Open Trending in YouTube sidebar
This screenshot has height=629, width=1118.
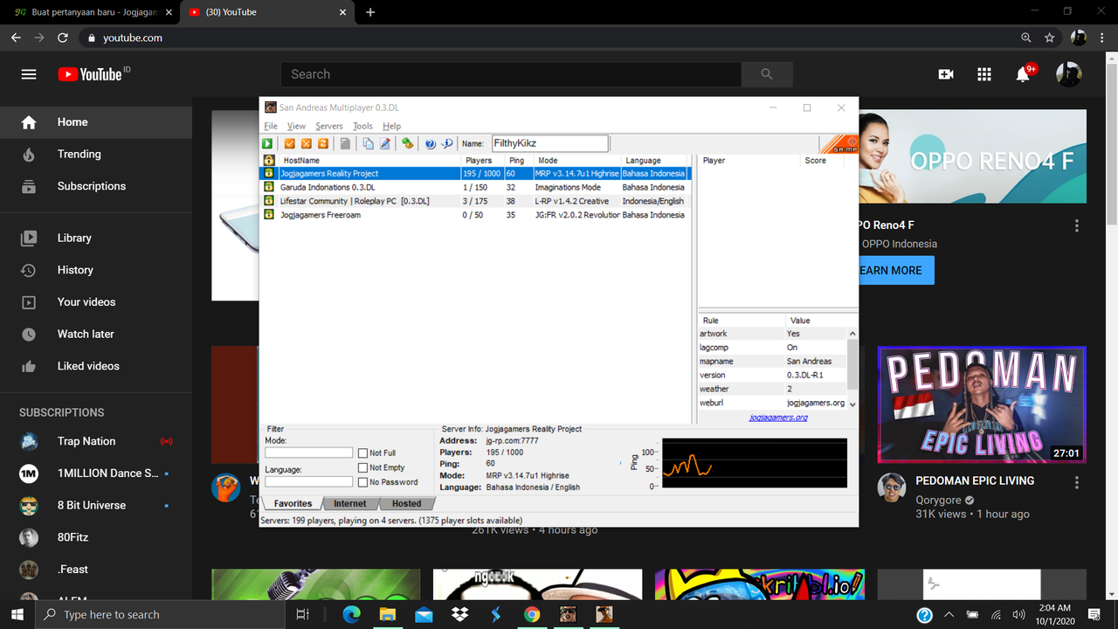coord(96,154)
